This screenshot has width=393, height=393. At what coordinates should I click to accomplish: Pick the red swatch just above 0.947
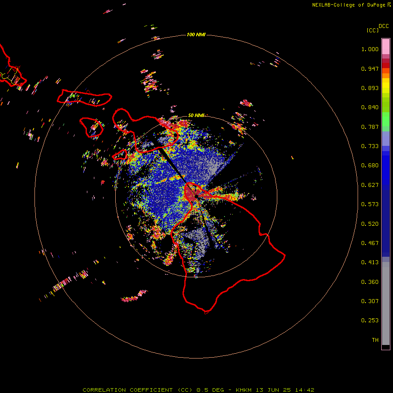point(386,65)
